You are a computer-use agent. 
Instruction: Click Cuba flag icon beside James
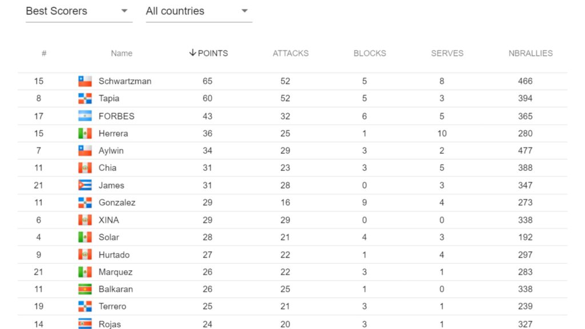tap(85, 185)
